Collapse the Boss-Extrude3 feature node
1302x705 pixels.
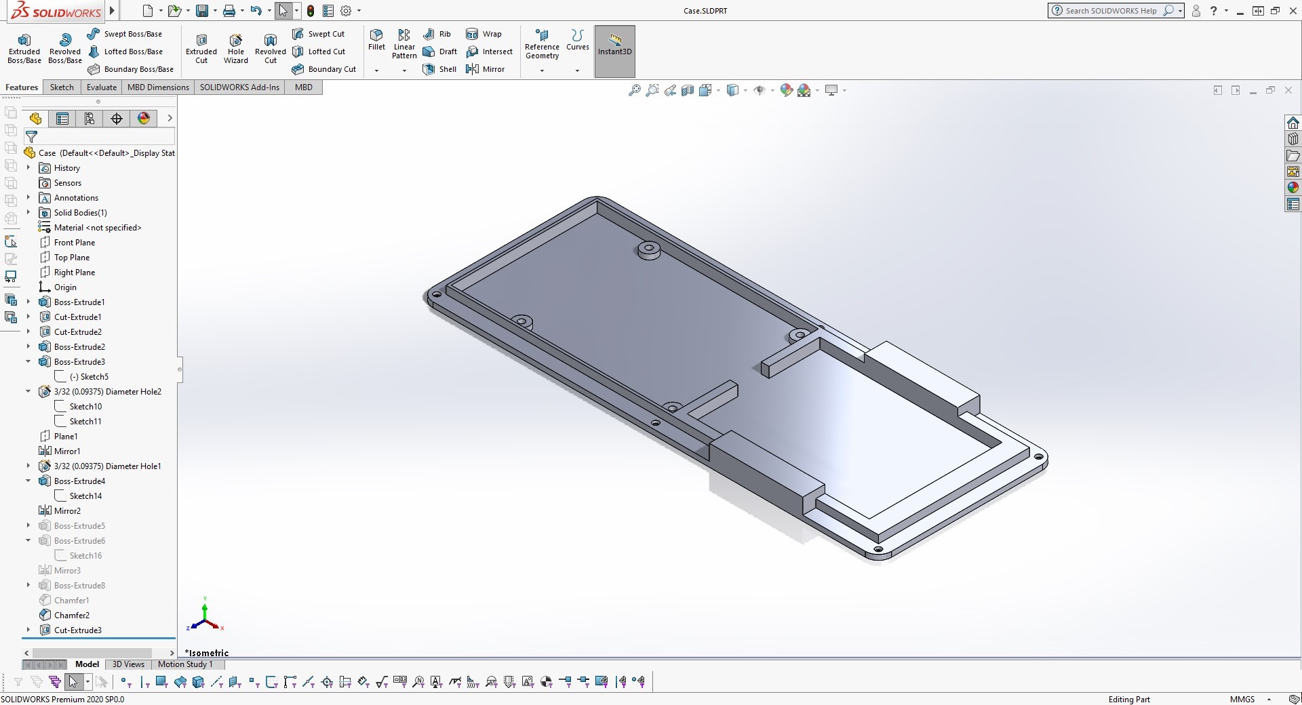(28, 362)
